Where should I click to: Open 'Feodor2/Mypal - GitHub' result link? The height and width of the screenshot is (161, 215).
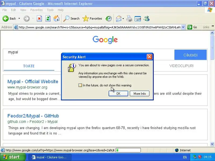click(33, 116)
